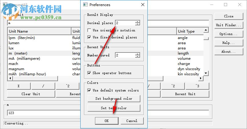Increase Number saved recent units
This screenshot has height=129, width=247.
(x=138, y=54)
